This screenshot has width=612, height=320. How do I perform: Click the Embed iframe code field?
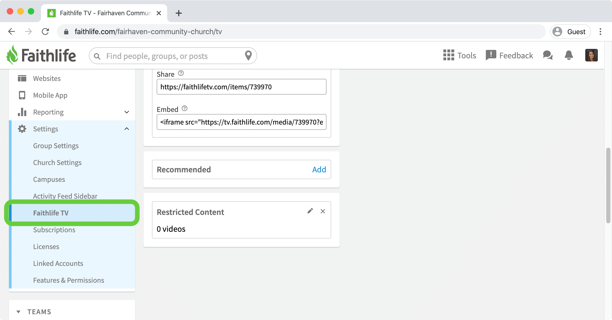tap(241, 122)
